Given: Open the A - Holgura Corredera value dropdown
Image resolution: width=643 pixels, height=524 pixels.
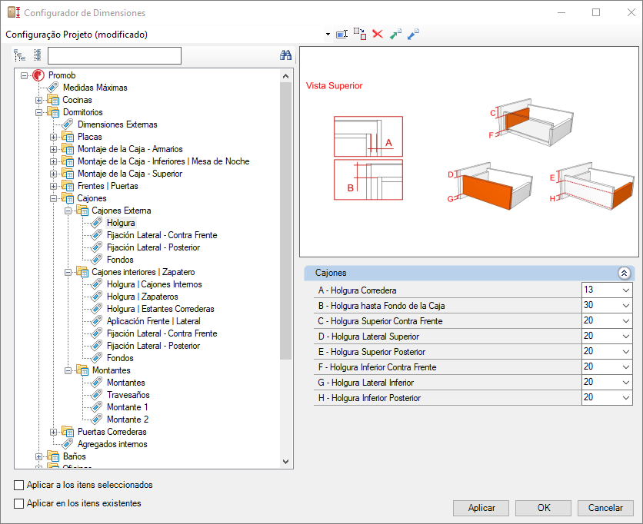Looking at the screenshot, I should pyautogui.click(x=626, y=290).
